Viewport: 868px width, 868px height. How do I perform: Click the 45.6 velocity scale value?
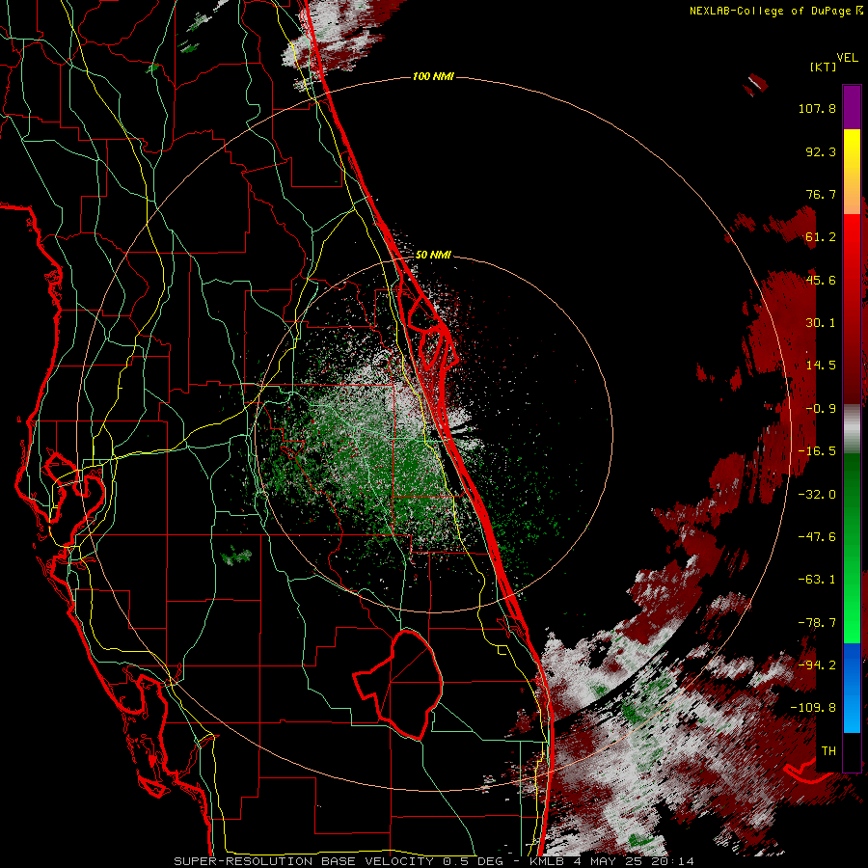coord(821,280)
